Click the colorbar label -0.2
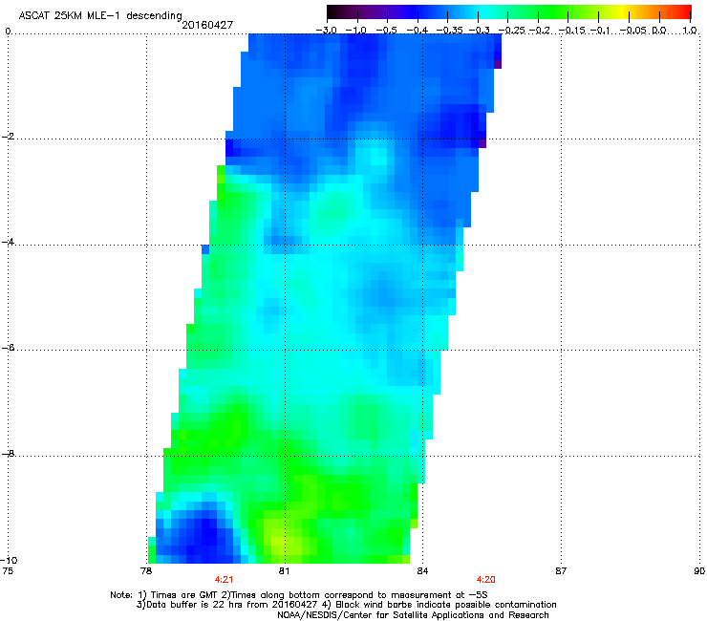Screen dimensions: 707x621 539,31
